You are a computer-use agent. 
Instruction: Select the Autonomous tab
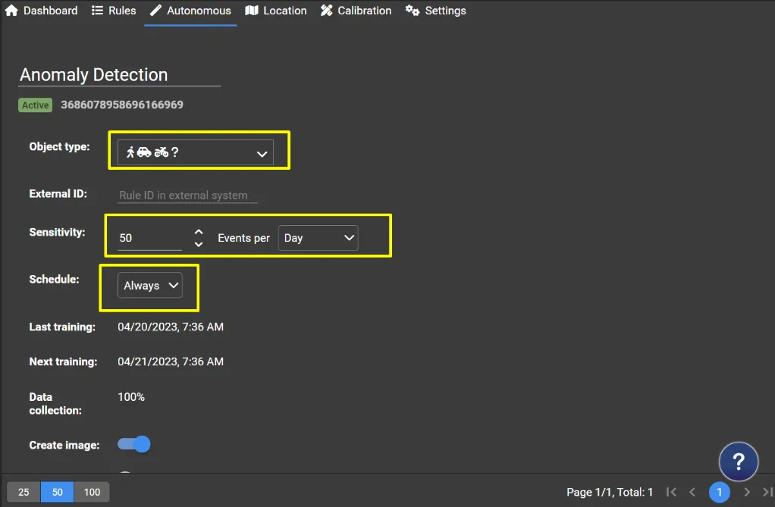pos(190,11)
